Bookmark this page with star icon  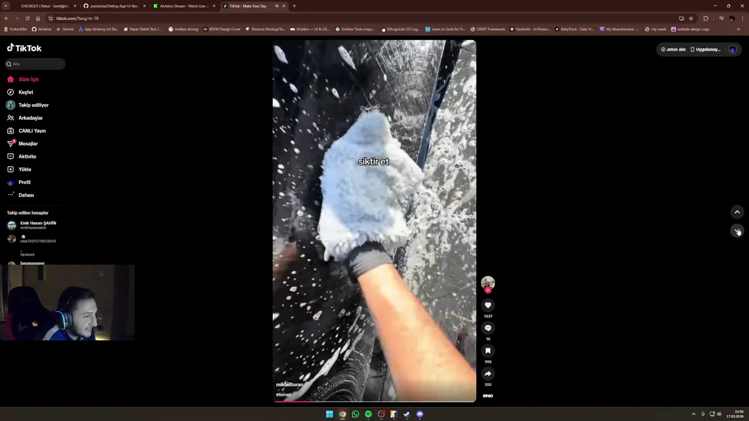[x=691, y=18]
